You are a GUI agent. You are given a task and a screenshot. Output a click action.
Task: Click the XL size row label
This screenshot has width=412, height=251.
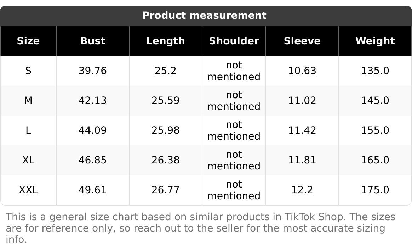[28, 160]
